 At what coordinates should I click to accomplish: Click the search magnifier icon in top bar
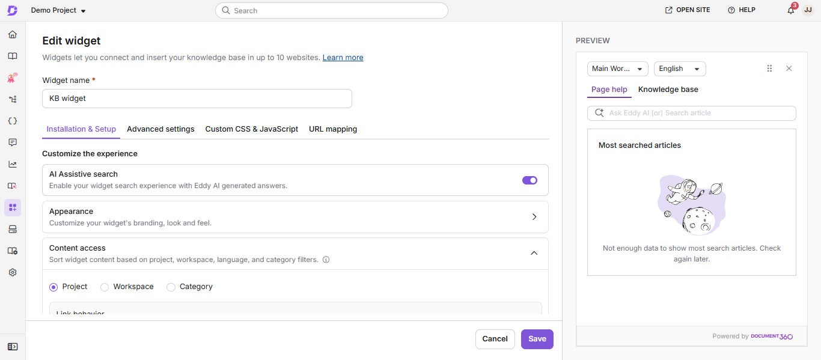coord(226,10)
